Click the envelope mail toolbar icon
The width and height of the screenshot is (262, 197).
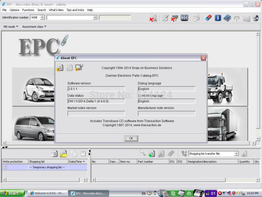(246, 18)
